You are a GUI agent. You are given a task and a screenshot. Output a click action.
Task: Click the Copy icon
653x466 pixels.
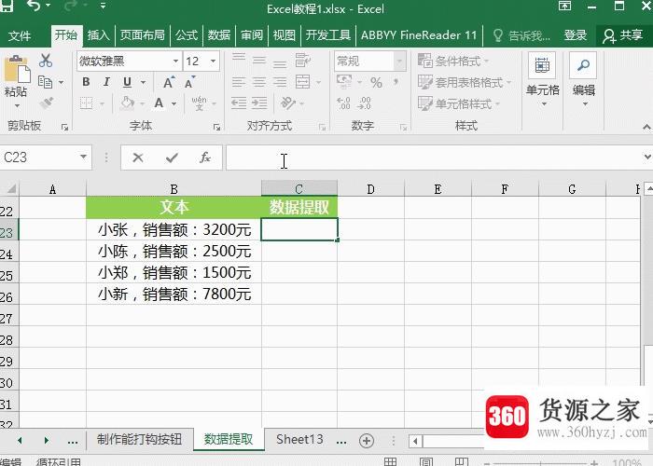45,82
